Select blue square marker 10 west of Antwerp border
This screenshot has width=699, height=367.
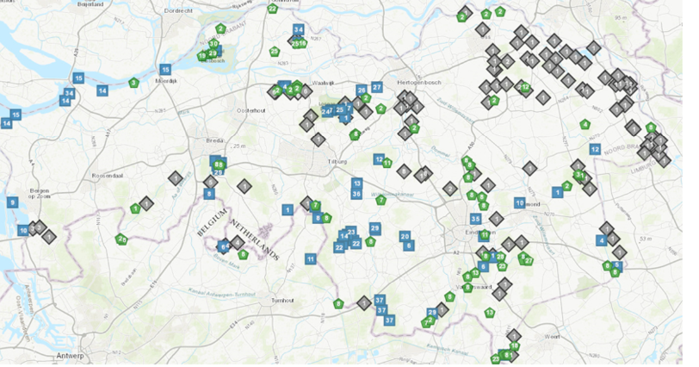pyautogui.click(x=23, y=231)
